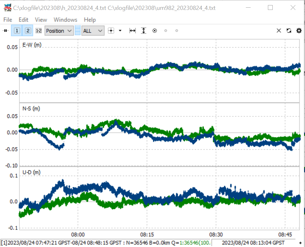Image resolution: width=305 pixels, height=247 pixels.
Task: Click the show track point target icon
Action: point(155,30)
